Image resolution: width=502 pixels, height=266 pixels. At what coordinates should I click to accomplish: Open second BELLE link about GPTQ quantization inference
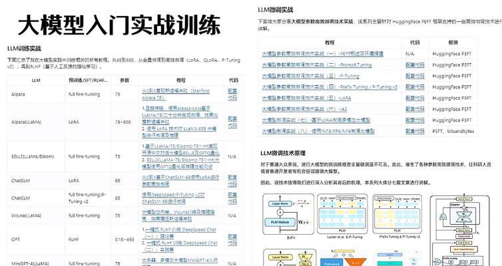(x=180, y=164)
